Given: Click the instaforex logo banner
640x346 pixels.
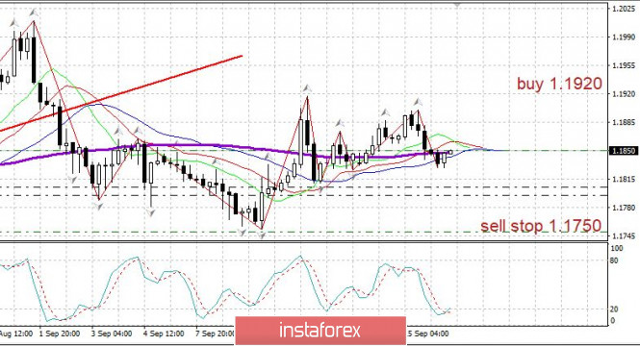Looking at the screenshot, I should point(320,331).
